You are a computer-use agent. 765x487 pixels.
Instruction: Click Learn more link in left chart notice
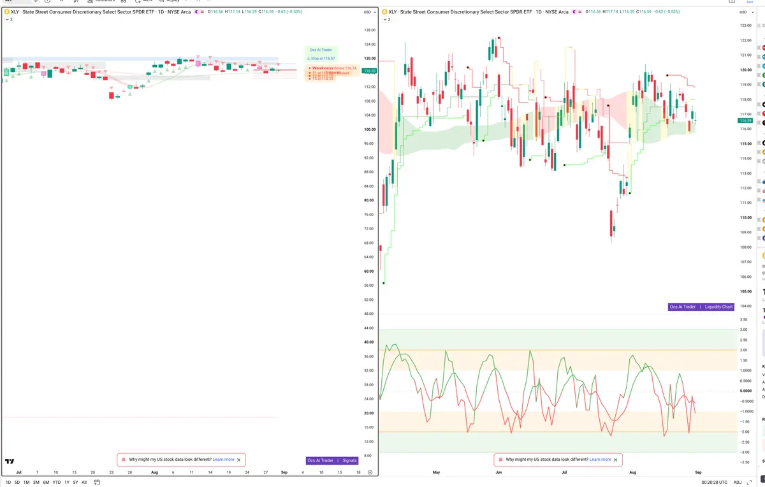(224, 460)
